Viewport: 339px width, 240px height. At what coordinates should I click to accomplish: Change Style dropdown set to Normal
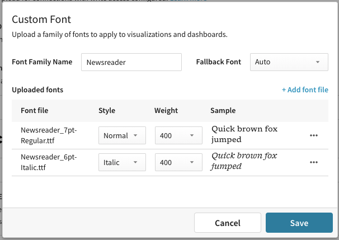[x=122, y=135]
